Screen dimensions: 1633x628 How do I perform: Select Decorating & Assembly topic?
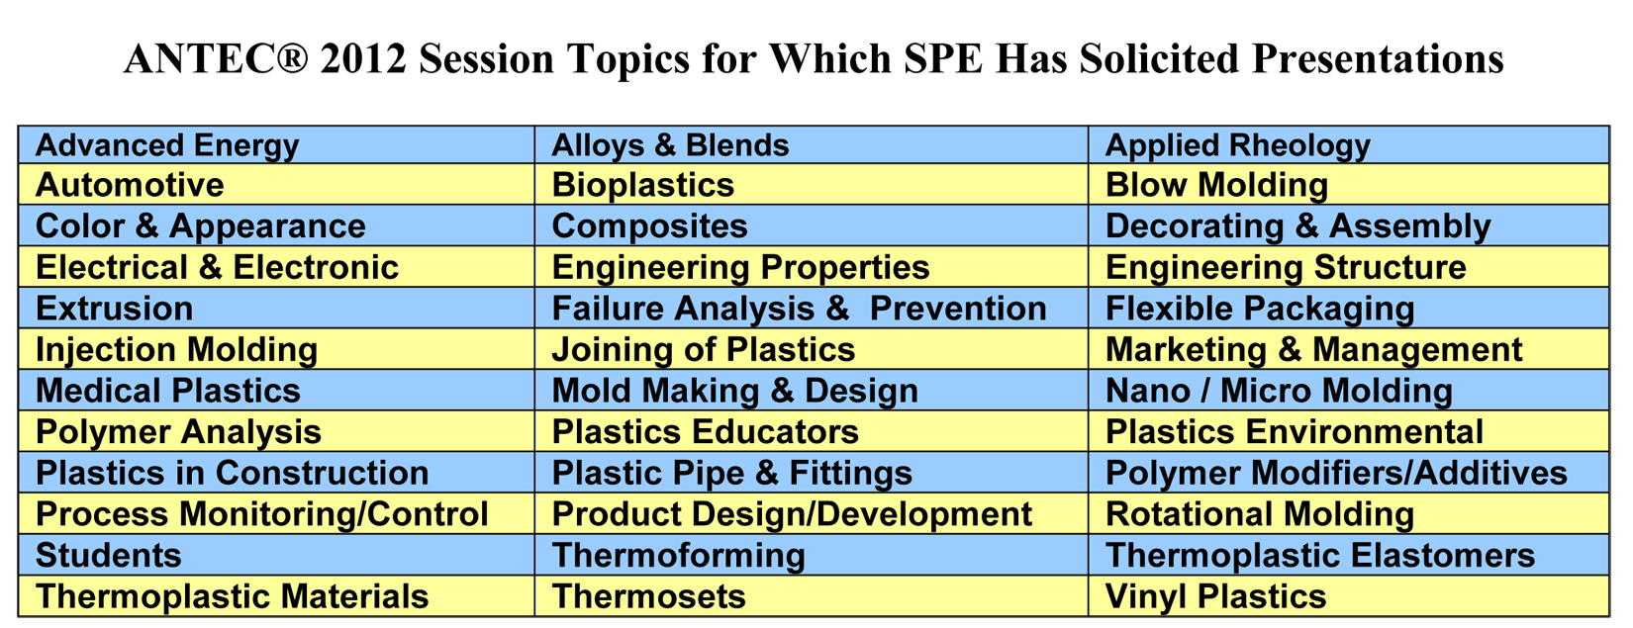pos(1348,225)
